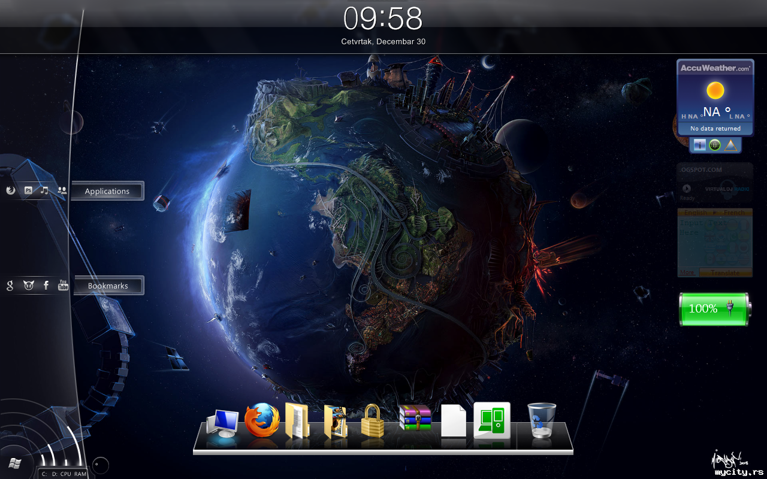
Task: Open the AccuWeather.com logo link
Action: point(715,68)
